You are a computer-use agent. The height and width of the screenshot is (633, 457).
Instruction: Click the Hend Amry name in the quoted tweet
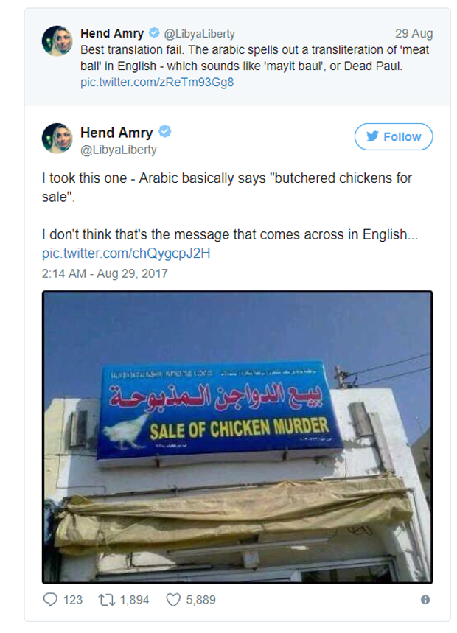pyautogui.click(x=112, y=33)
